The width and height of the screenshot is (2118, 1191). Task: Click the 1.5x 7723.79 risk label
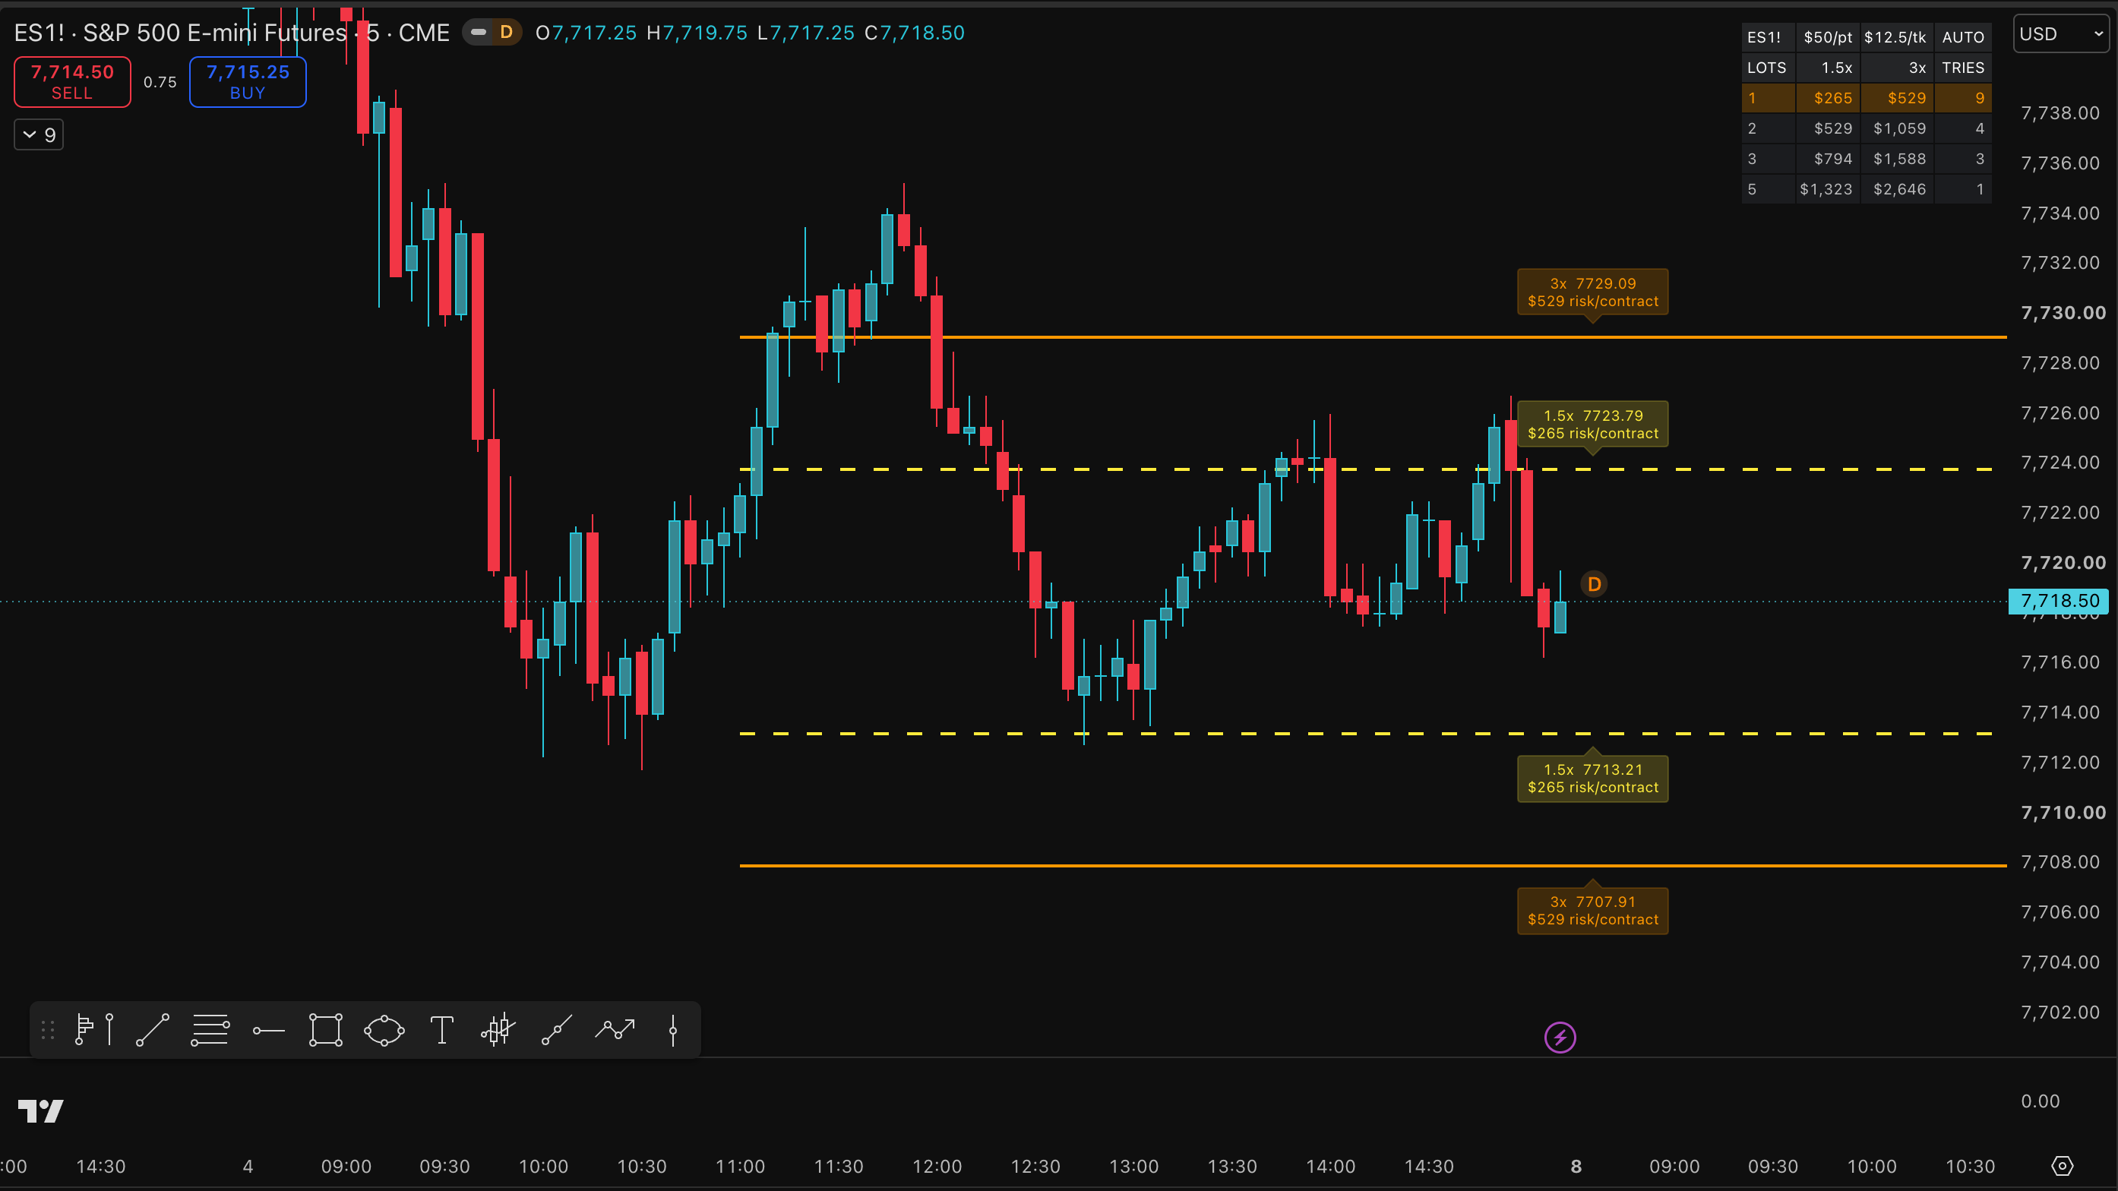click(1592, 424)
